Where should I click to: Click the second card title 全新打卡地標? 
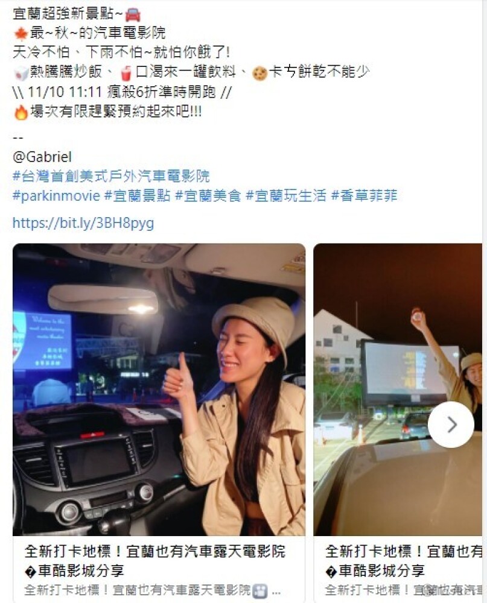pyautogui.click(x=404, y=551)
